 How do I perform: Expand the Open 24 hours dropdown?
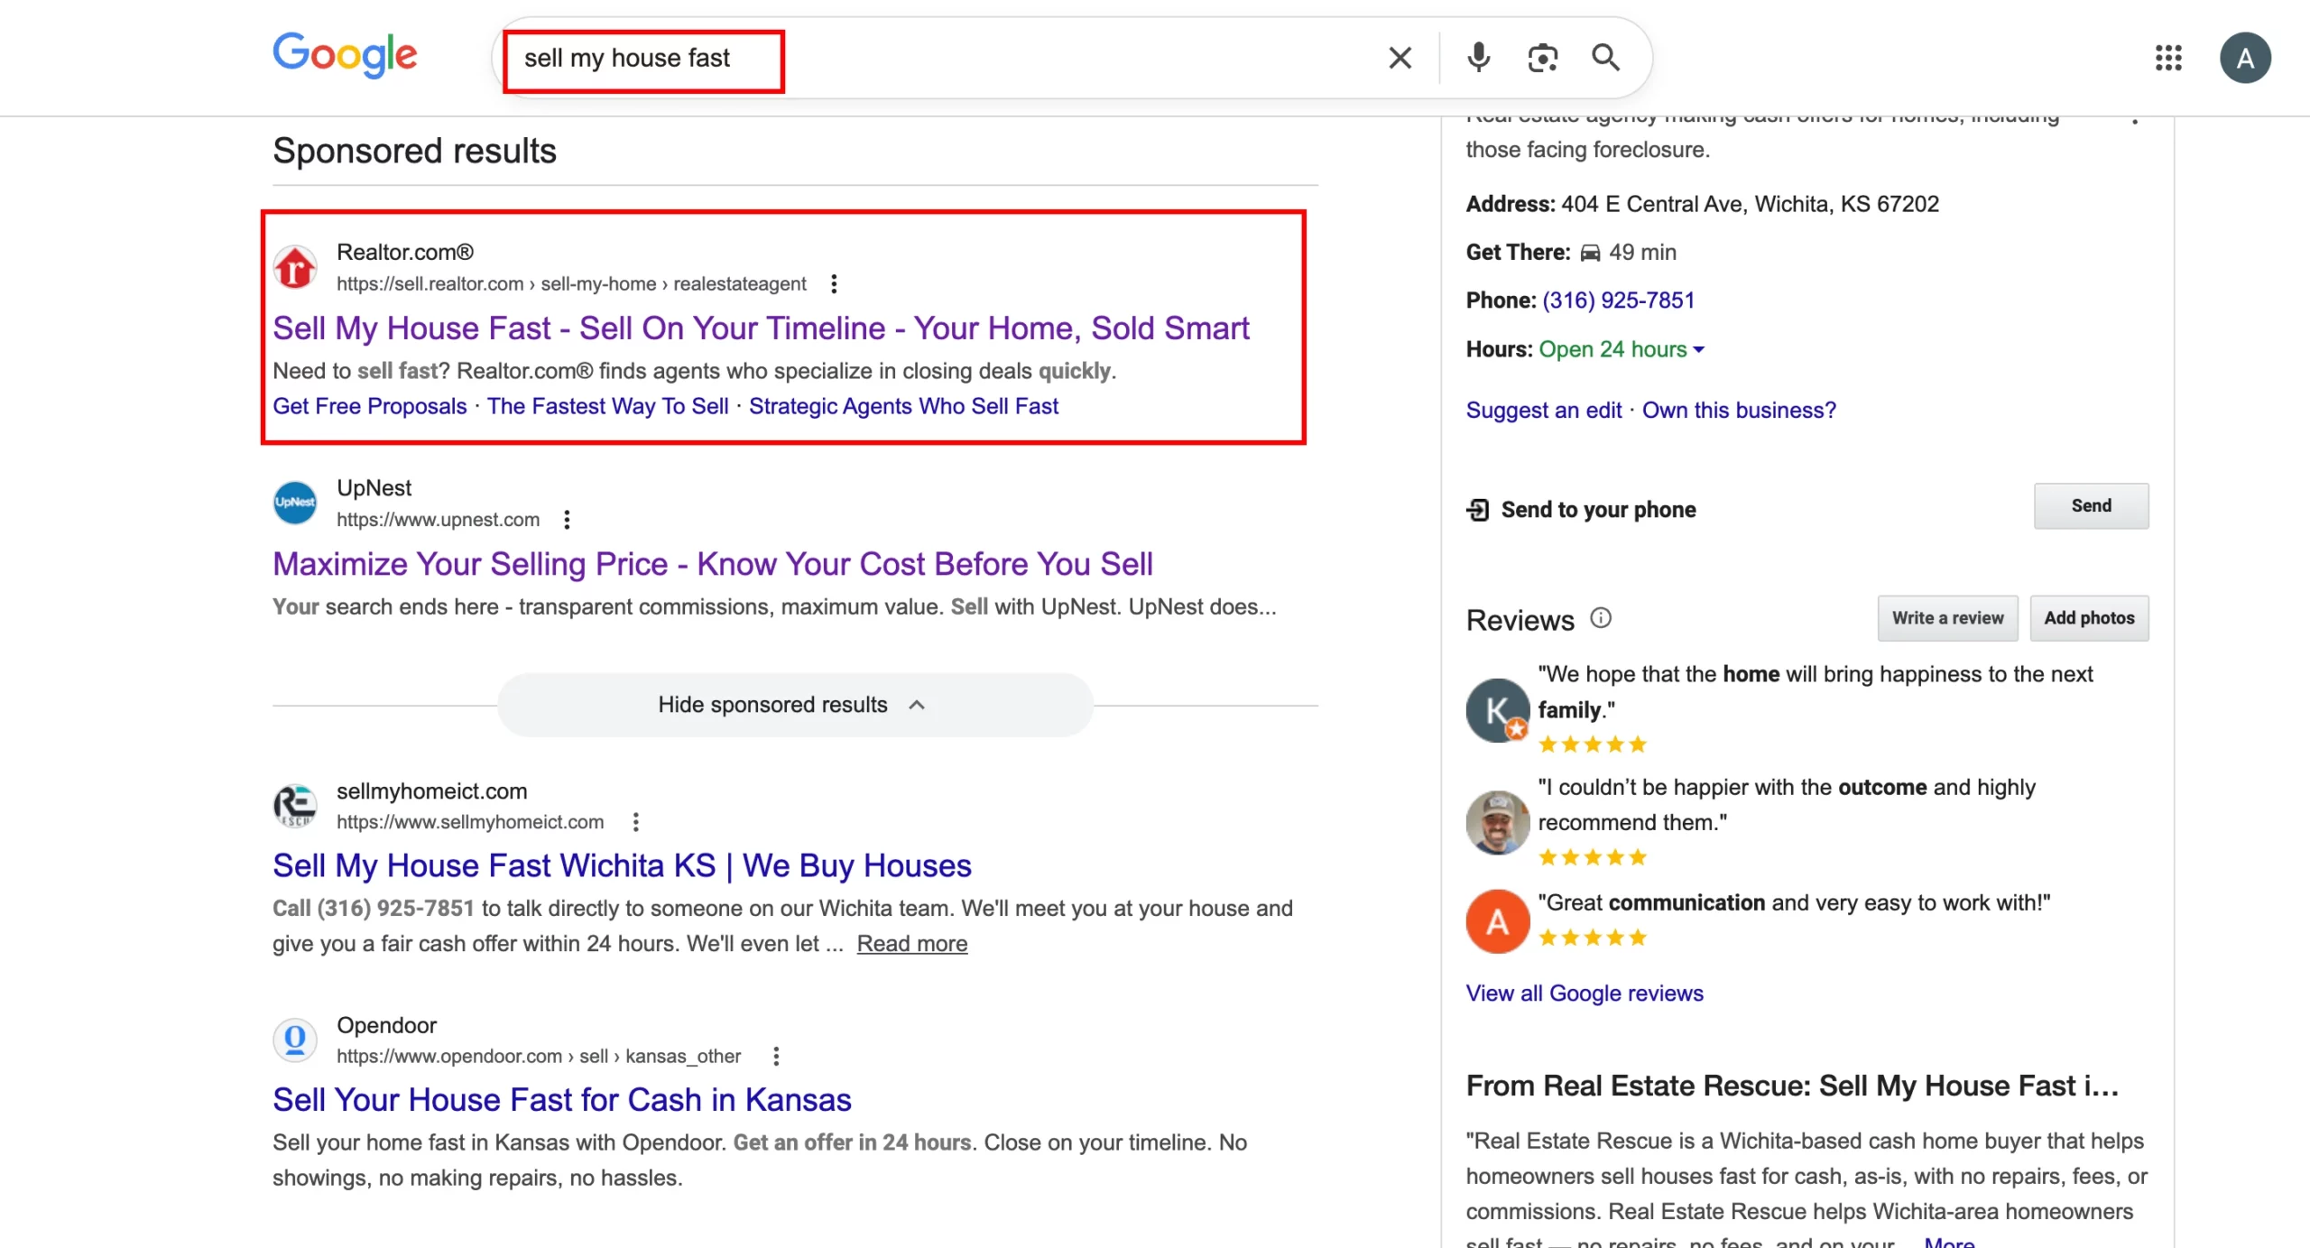coord(1622,349)
